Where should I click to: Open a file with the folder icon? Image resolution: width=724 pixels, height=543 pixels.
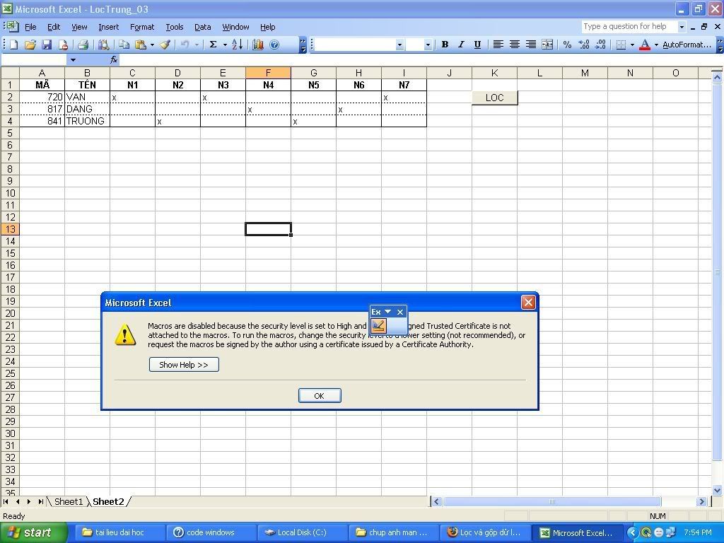coord(30,45)
